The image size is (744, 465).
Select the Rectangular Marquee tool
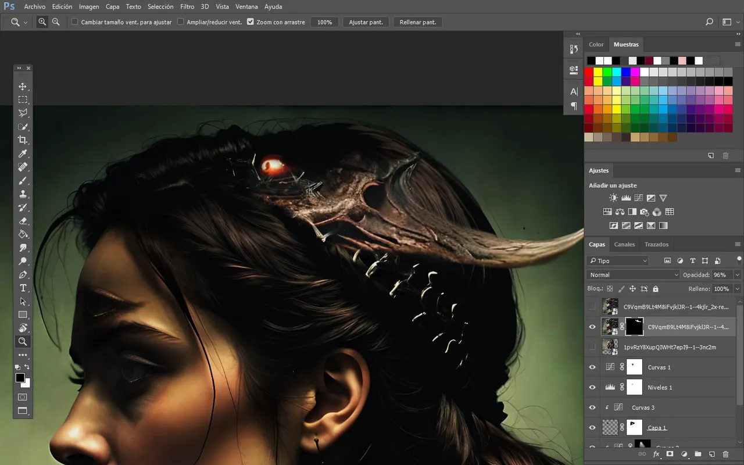(x=23, y=100)
